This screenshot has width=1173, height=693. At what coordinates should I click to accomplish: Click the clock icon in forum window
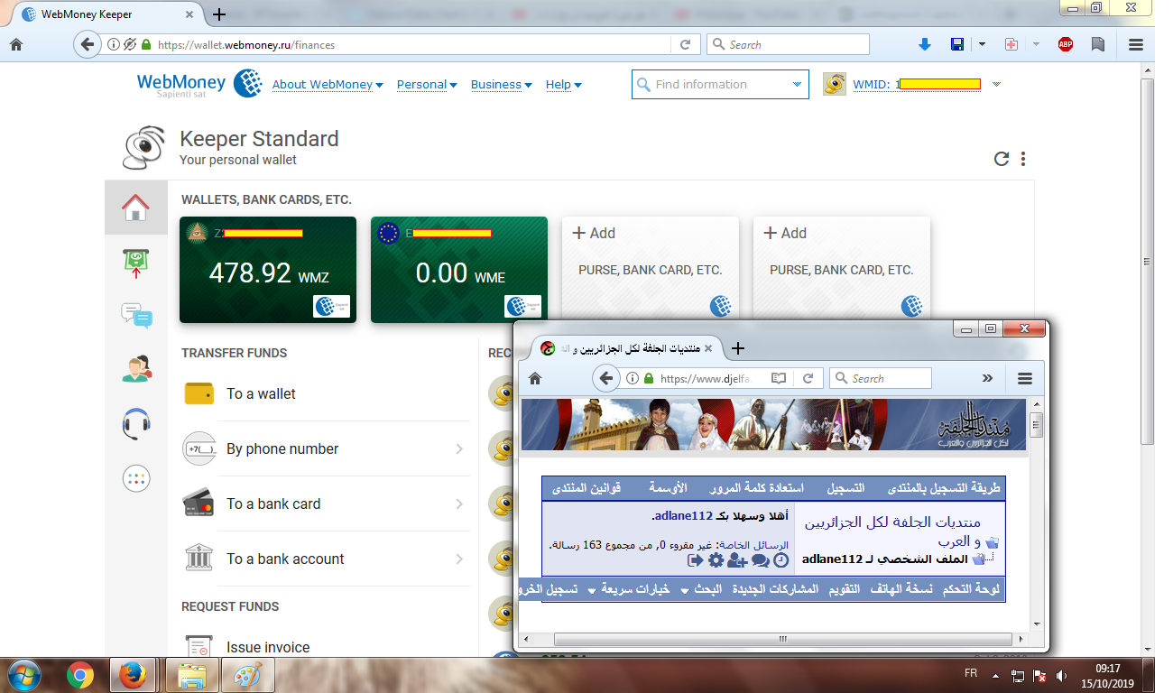click(781, 560)
